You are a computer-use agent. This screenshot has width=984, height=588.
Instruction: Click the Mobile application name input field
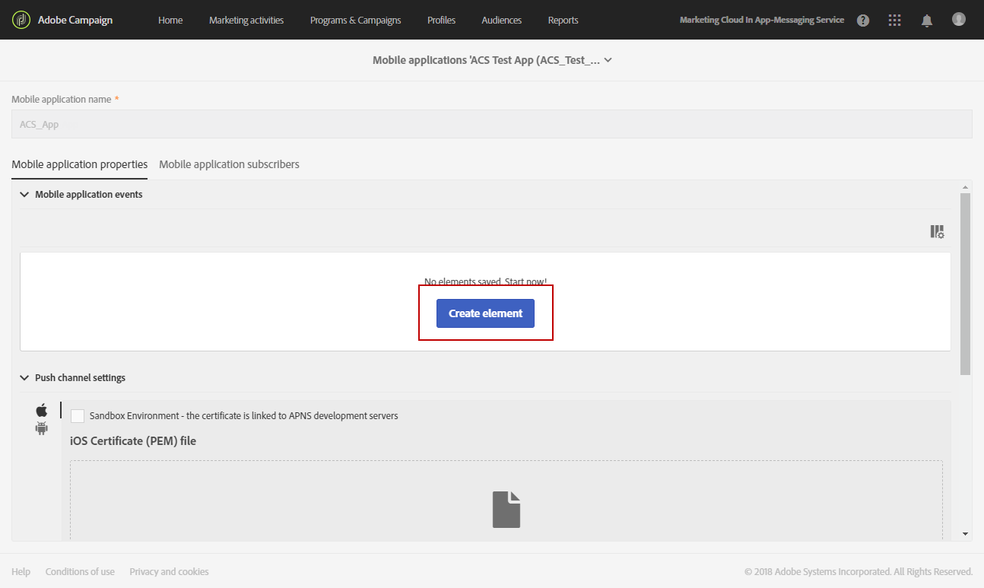pyautogui.click(x=492, y=125)
